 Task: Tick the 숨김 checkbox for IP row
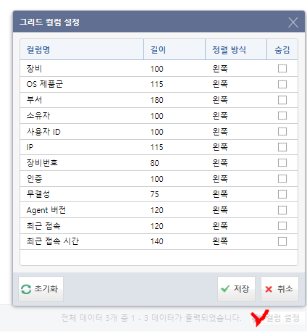click(x=282, y=147)
